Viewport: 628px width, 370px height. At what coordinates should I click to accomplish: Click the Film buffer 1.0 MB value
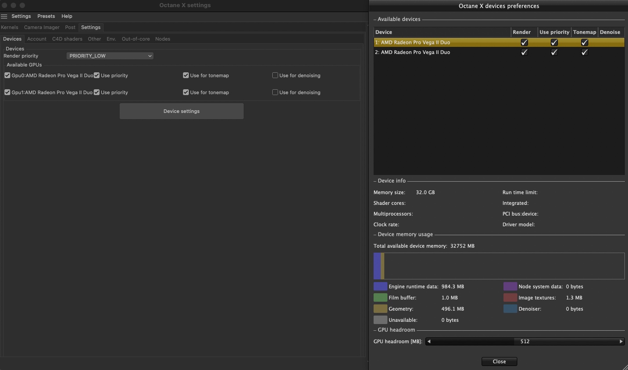pos(449,298)
